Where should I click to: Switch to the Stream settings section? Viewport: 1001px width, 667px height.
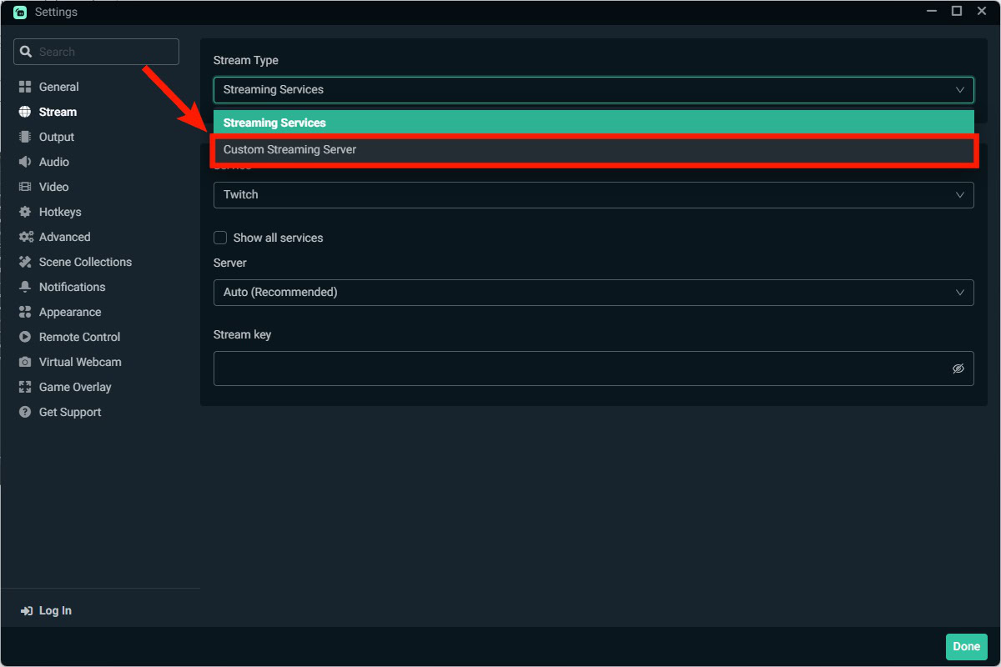[57, 112]
